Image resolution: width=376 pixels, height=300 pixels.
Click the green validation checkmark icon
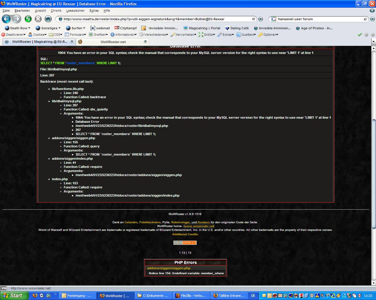coord(360,35)
